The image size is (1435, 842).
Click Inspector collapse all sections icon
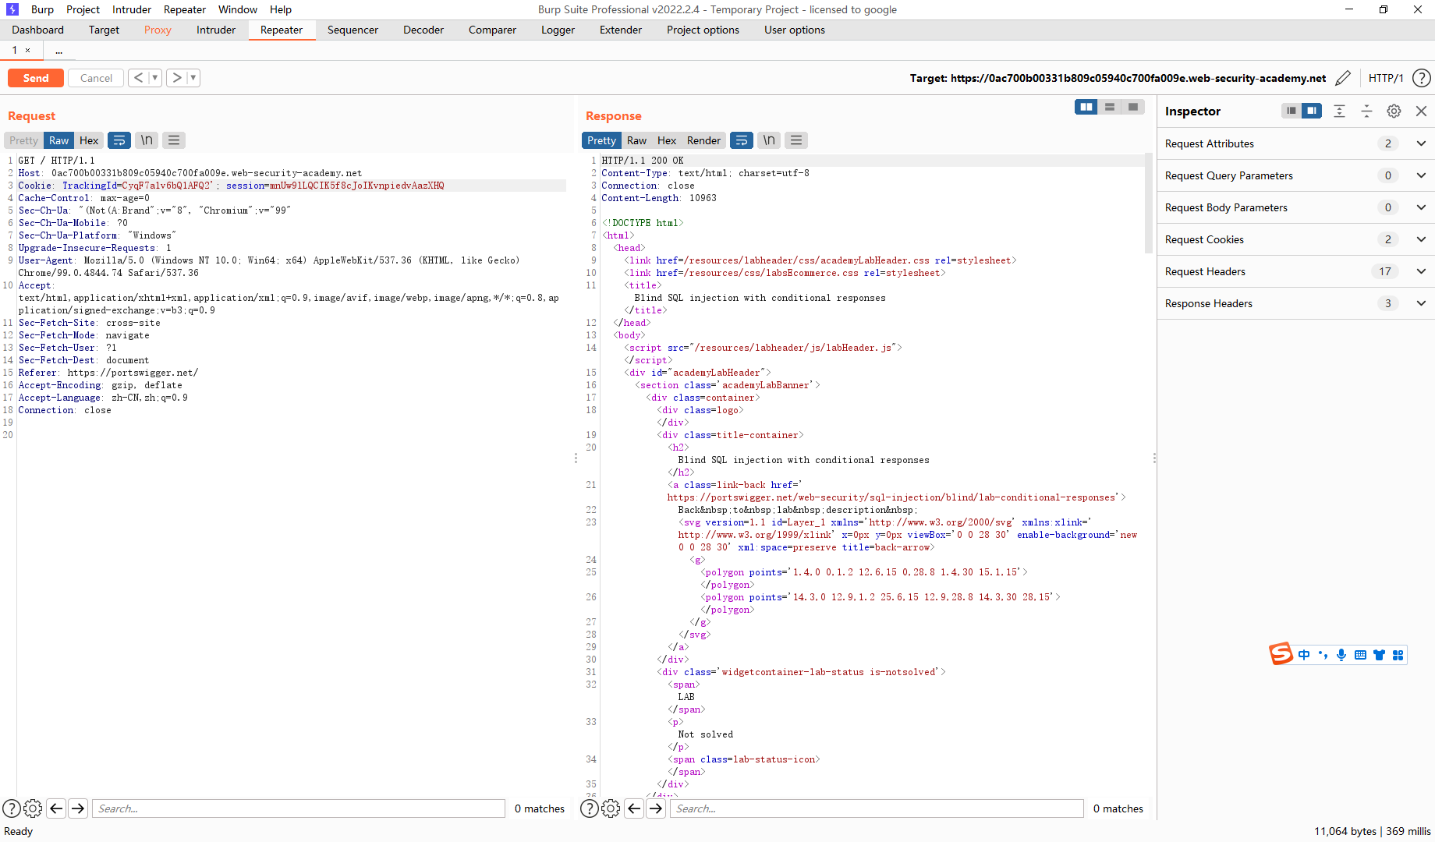point(1366,111)
